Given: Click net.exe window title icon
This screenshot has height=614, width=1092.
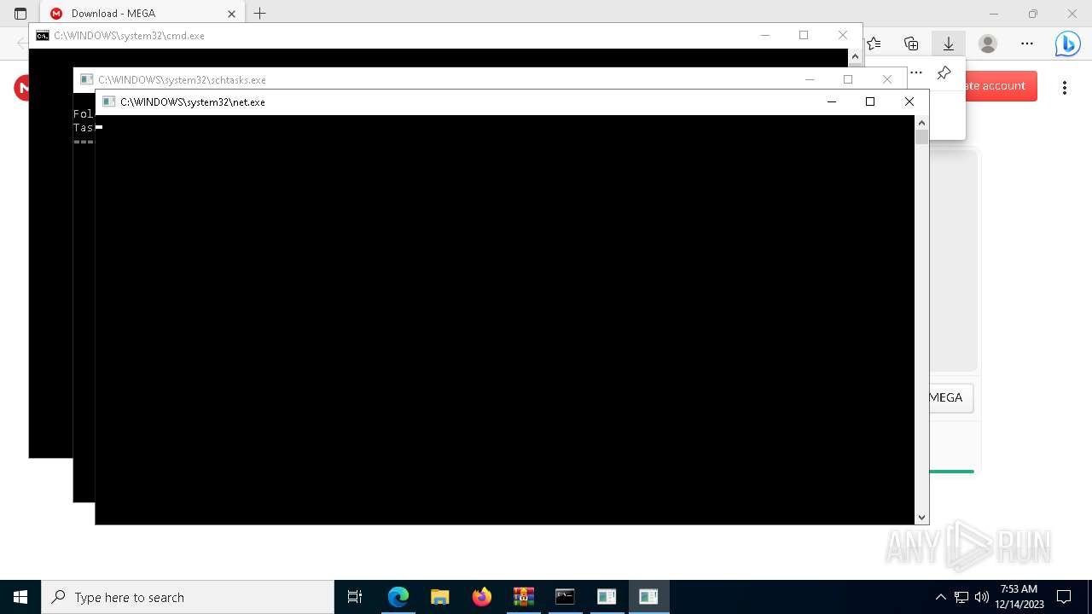Looking at the screenshot, I should (x=108, y=101).
